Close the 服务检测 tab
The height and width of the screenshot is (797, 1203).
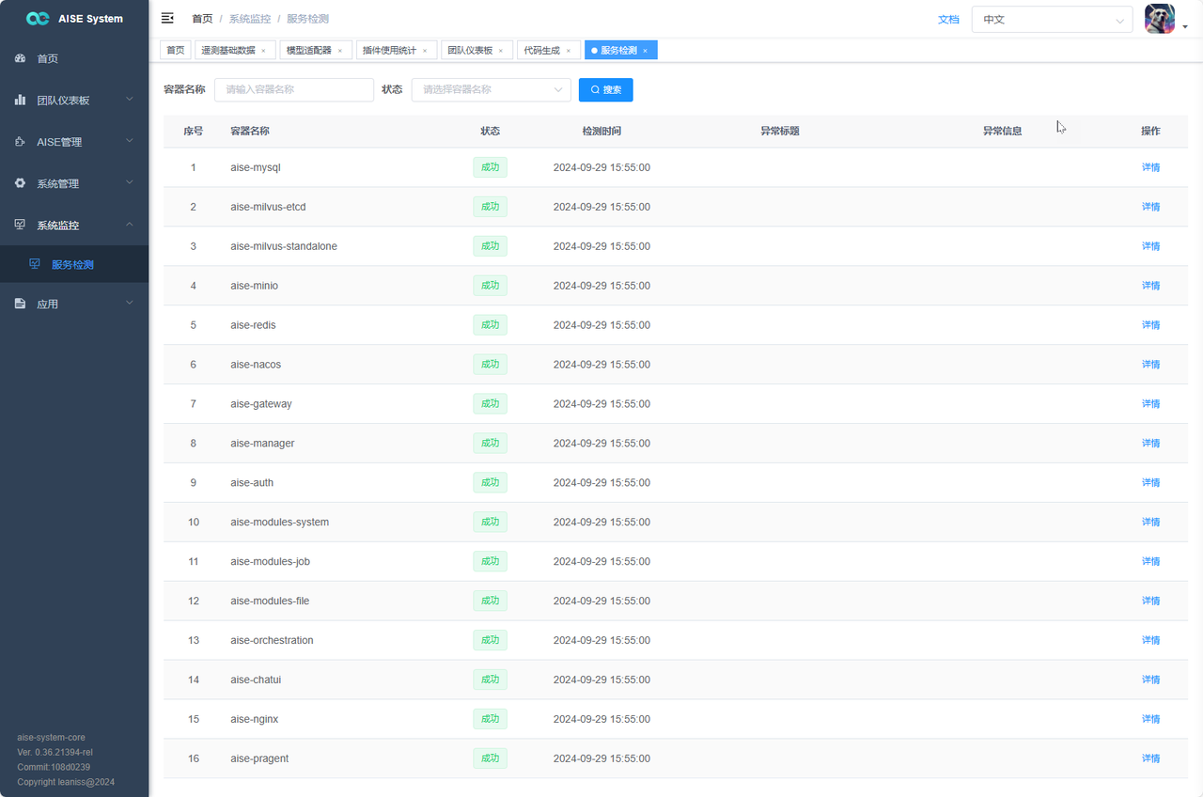point(645,51)
